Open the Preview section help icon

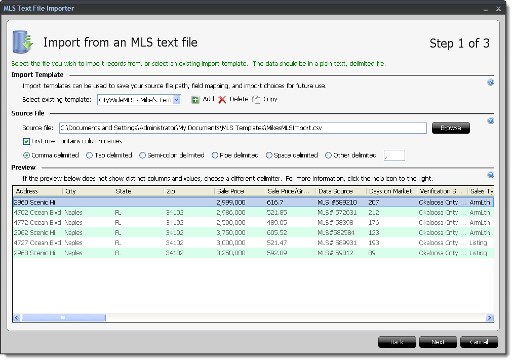(x=490, y=175)
